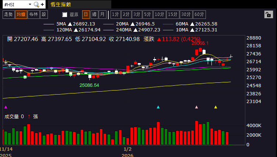
Task: Click the yellow triangle event marker
Action: [x=215, y=107]
